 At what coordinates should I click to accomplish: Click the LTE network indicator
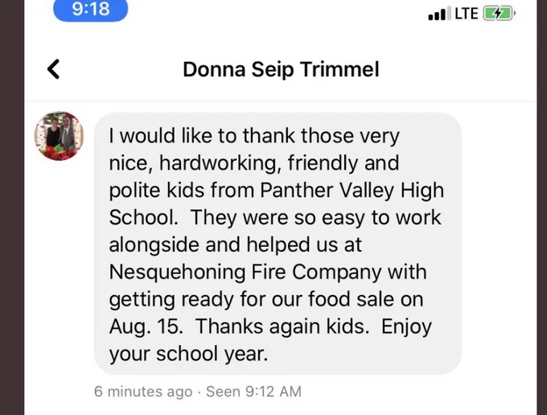(x=467, y=14)
